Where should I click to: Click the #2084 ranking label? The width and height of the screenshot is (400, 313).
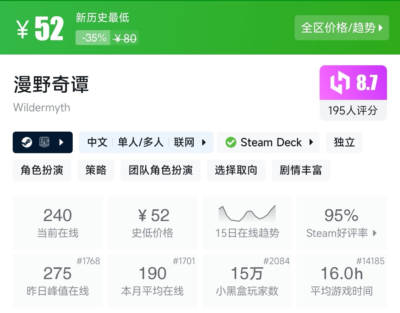coord(277,261)
